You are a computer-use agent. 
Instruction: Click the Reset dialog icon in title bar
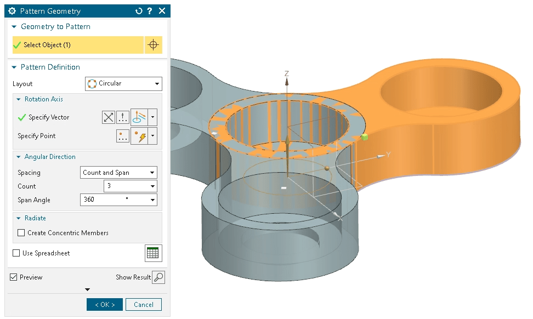139,11
